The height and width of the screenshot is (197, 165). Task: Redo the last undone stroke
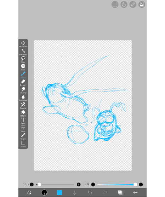pyautogui.click(x=105, y=192)
